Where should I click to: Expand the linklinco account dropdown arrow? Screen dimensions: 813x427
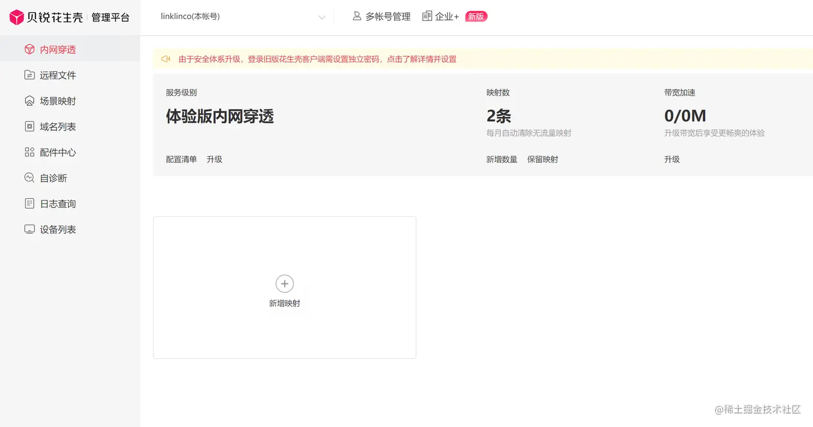pyautogui.click(x=322, y=17)
